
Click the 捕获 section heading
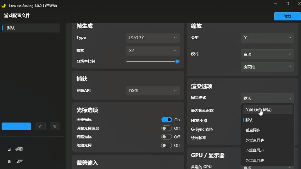[82, 79]
